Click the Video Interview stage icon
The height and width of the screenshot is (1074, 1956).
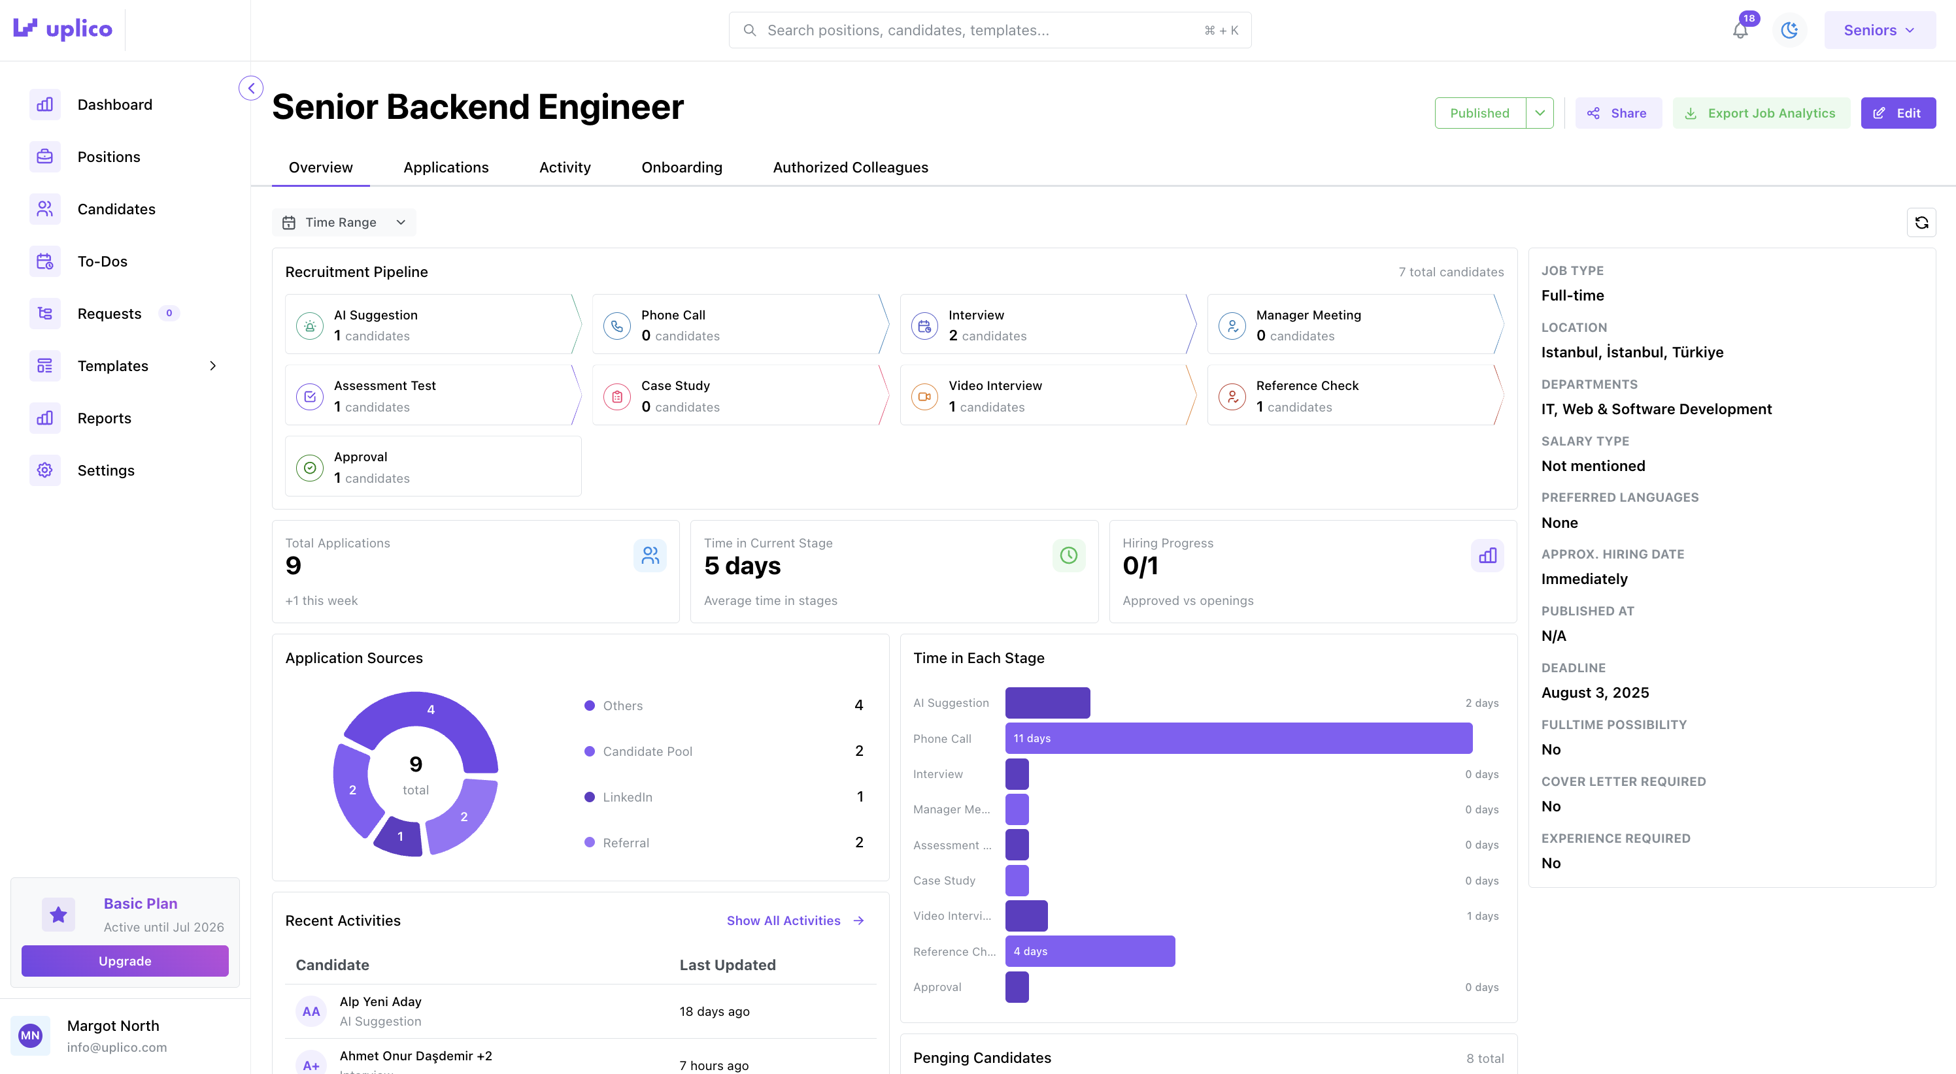924,396
